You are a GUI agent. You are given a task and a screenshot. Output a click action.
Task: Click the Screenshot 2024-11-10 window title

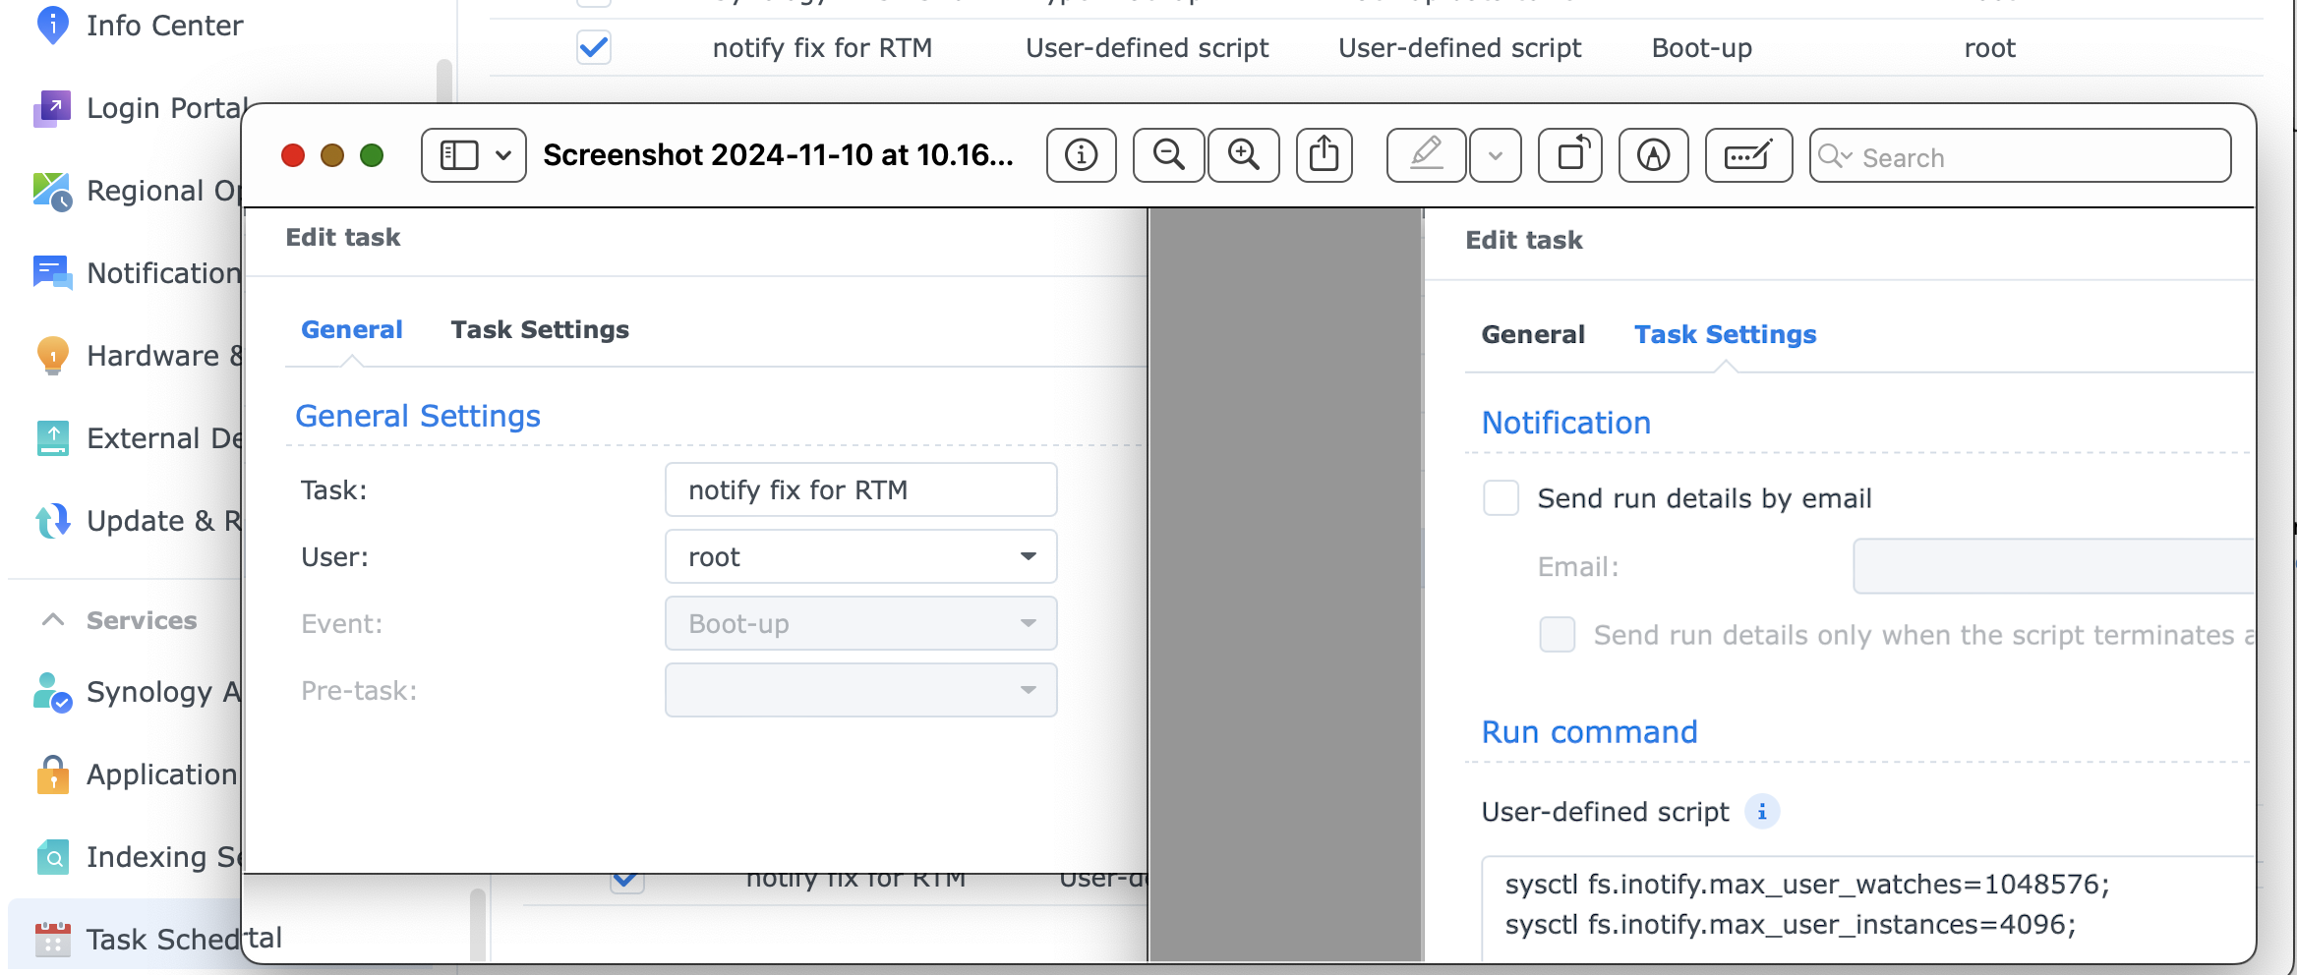778,155
